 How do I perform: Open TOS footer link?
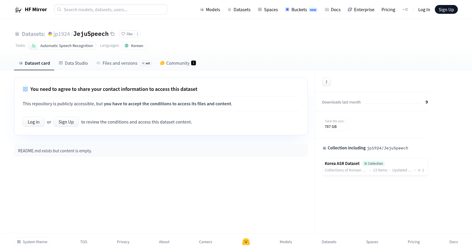pos(84,242)
